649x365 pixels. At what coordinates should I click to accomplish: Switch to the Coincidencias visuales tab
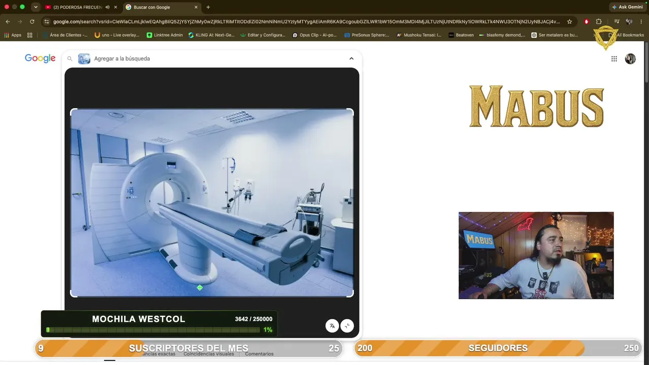(x=209, y=354)
